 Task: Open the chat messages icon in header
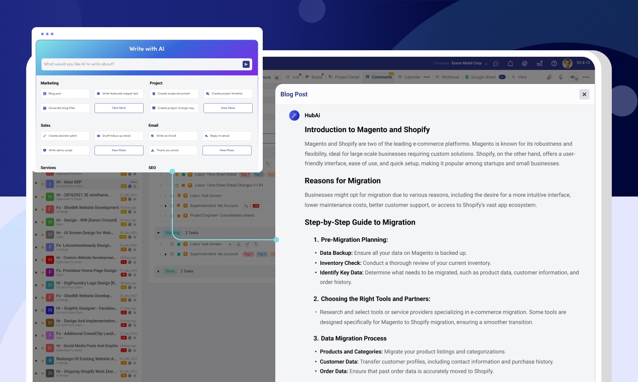[x=496, y=63]
